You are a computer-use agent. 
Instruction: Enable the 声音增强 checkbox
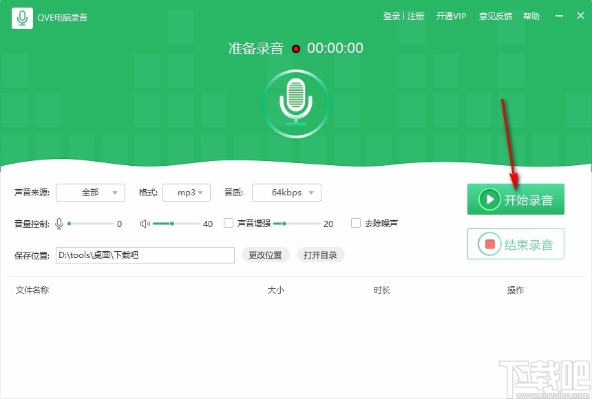(x=228, y=223)
